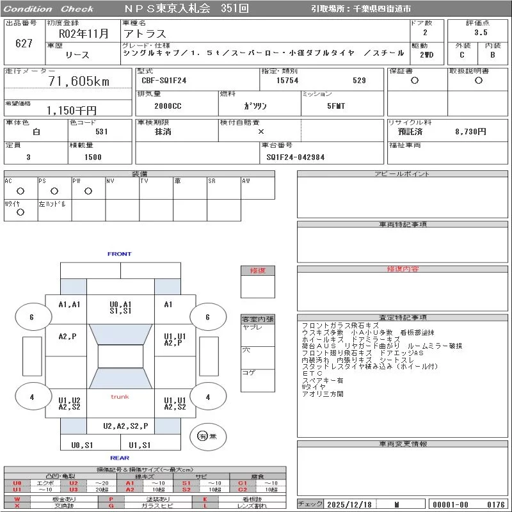The height and width of the screenshot is (512, 512).
Task: Click the front-right tire circle marked 6
Action: pyautogui.click(x=207, y=317)
